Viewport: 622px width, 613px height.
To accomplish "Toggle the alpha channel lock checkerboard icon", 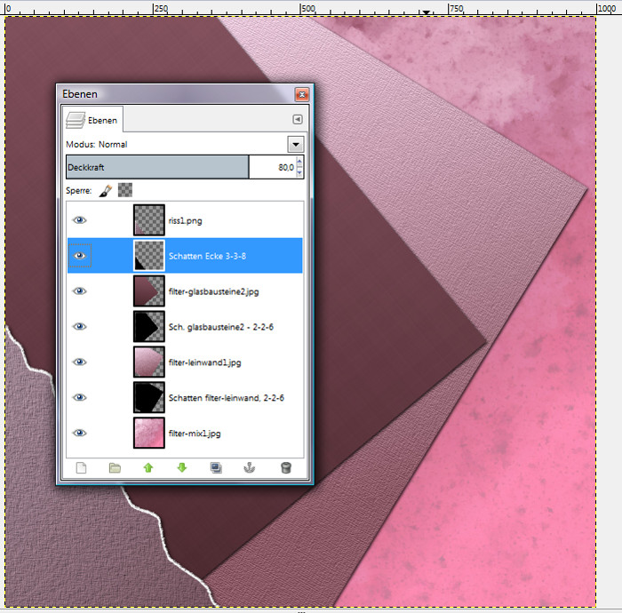I will point(125,190).
